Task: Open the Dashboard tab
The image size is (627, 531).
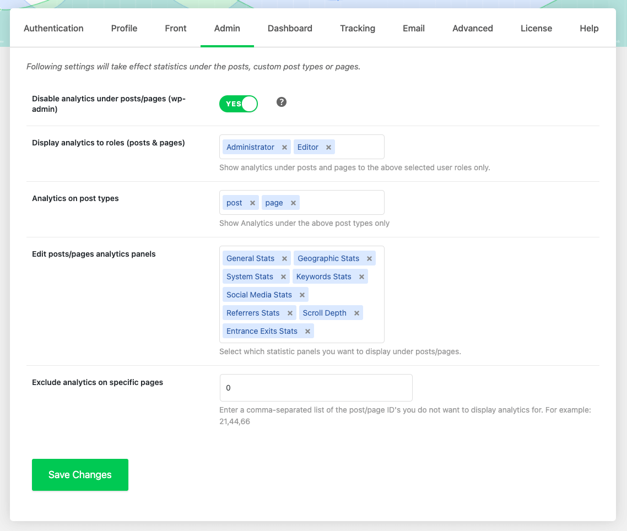Action: pyautogui.click(x=290, y=29)
